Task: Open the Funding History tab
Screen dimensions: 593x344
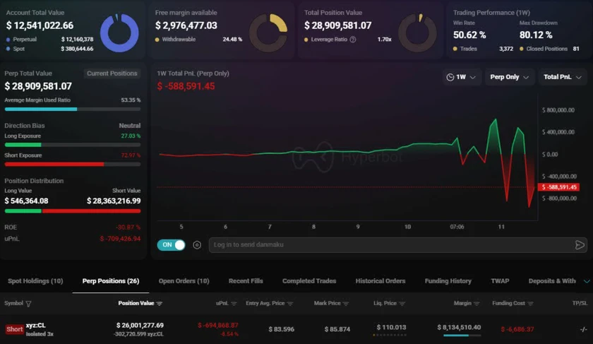Action: [448, 281]
